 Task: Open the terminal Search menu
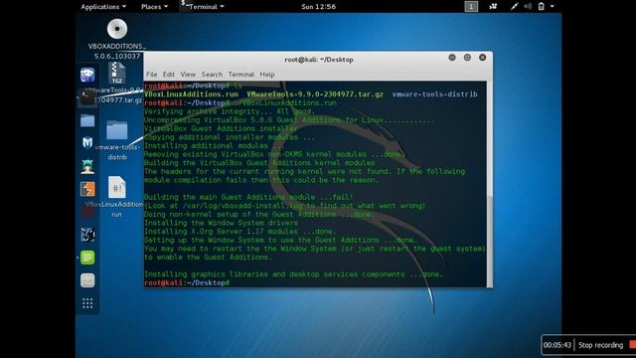coord(212,75)
